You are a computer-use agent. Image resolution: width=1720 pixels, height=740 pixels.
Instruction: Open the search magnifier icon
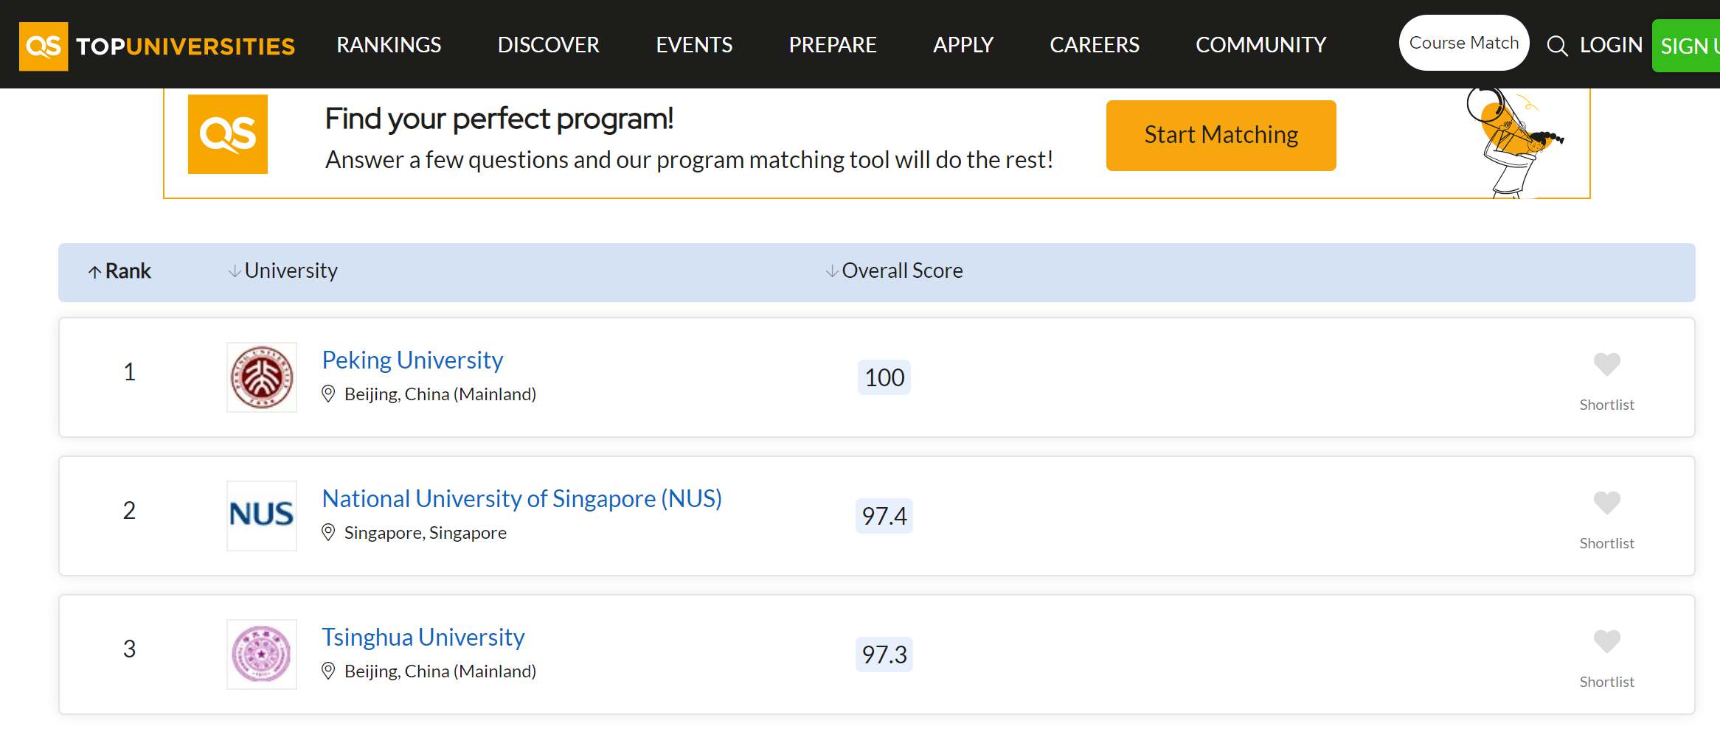(1557, 46)
